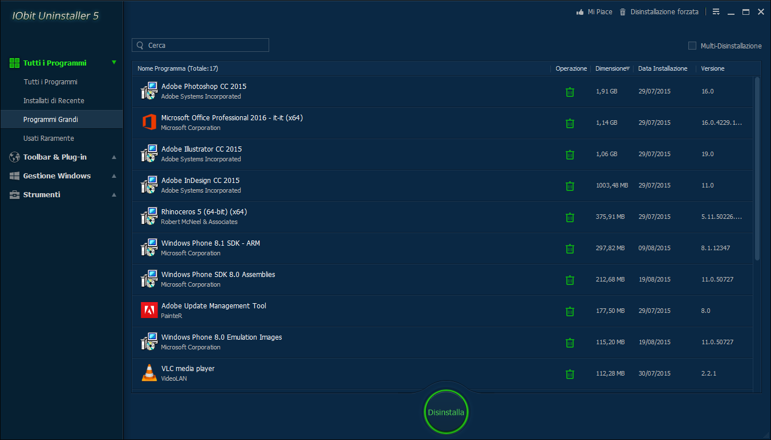Click trash icon for Windows Phone SDK 8.0 Assemblies

[570, 280]
